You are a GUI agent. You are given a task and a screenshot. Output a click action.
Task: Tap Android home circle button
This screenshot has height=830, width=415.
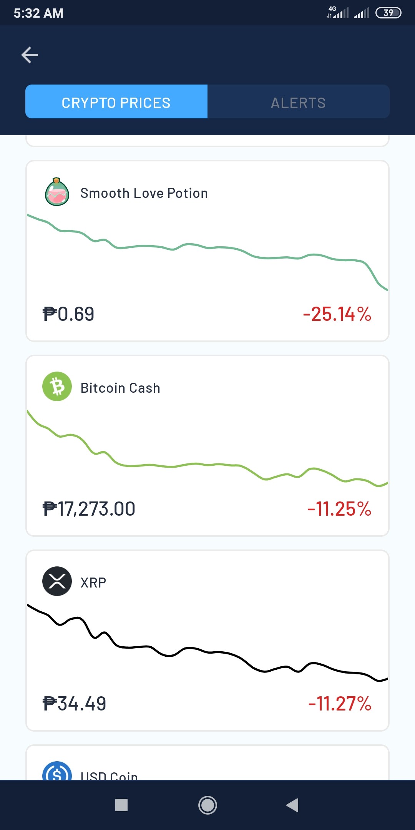tap(207, 805)
